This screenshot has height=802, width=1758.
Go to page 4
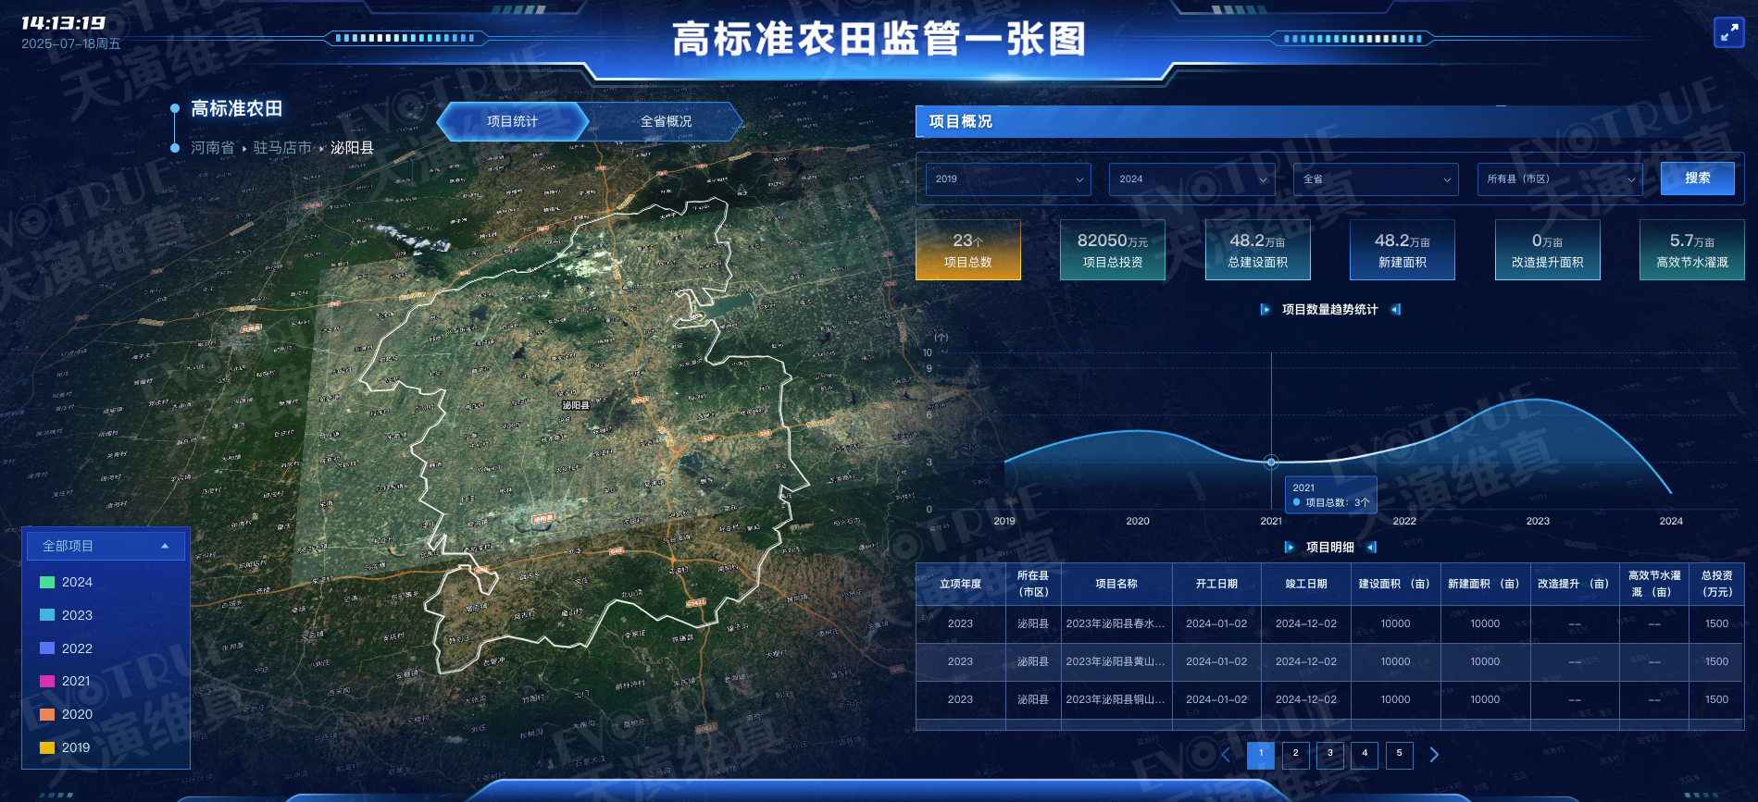click(1365, 755)
